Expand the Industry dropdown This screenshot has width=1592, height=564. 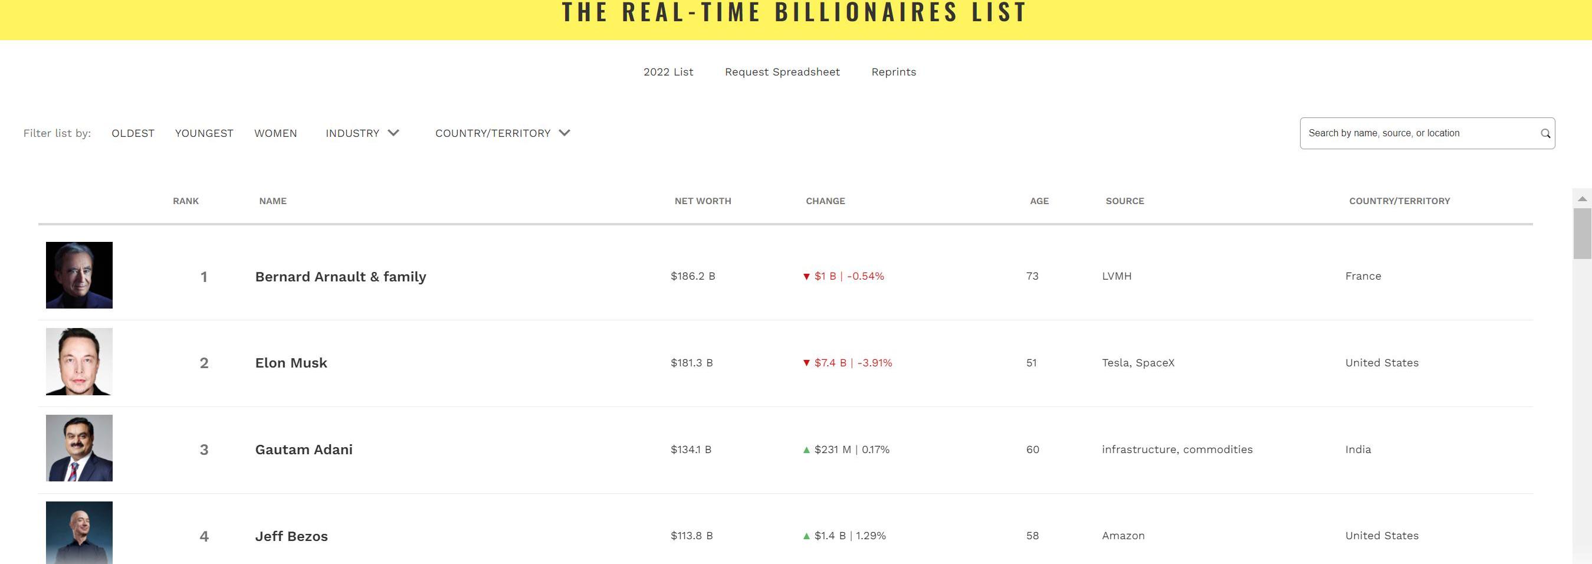click(x=362, y=133)
